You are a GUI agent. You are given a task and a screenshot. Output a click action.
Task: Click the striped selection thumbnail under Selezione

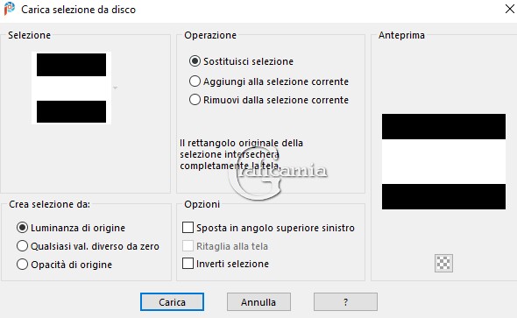click(71, 88)
